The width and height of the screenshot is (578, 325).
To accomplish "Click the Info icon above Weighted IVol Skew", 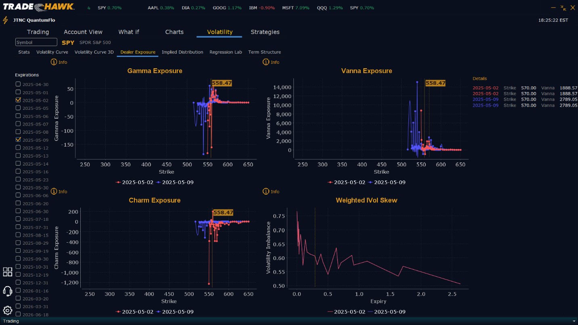I will tap(266, 191).
